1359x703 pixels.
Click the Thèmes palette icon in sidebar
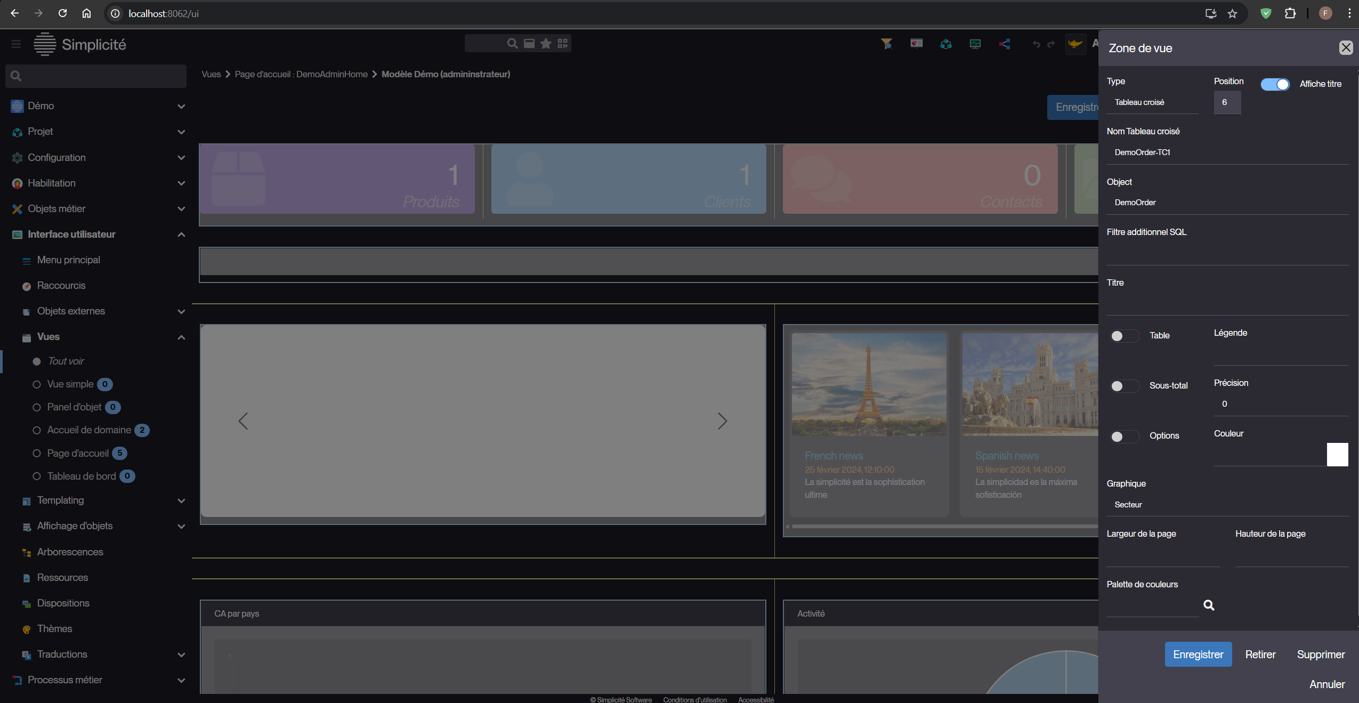tap(27, 629)
